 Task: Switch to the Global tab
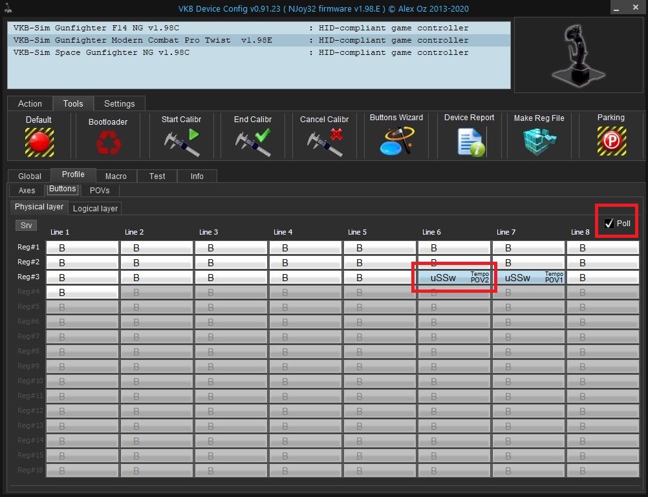[x=30, y=176]
